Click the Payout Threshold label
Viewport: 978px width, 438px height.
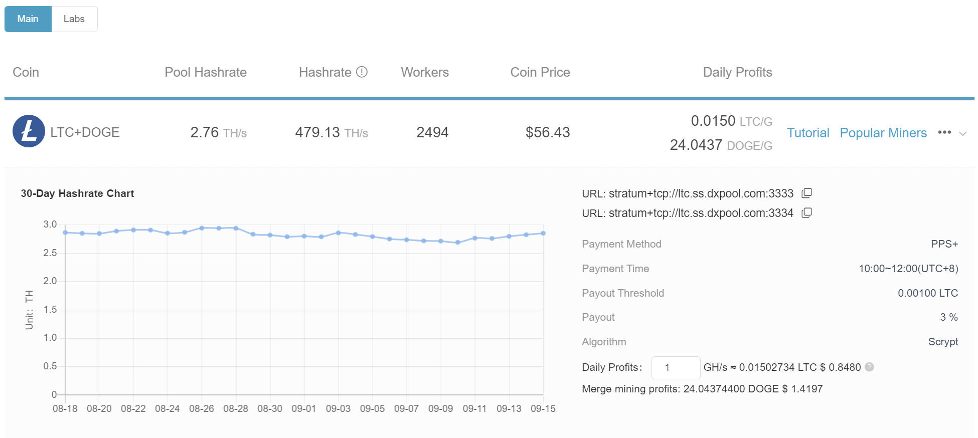pyautogui.click(x=623, y=293)
